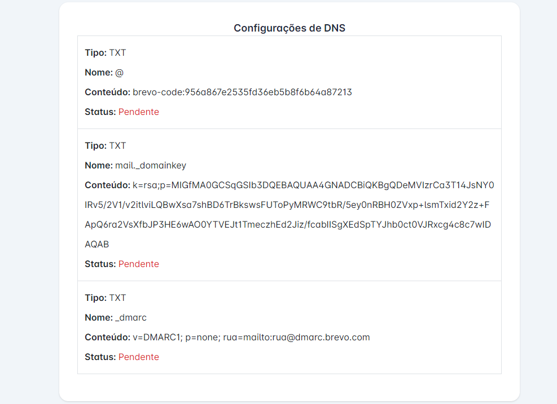The image size is (557, 404).
Task: Click "Conteúdo:" label in the _dmarc record
Action: click(107, 337)
